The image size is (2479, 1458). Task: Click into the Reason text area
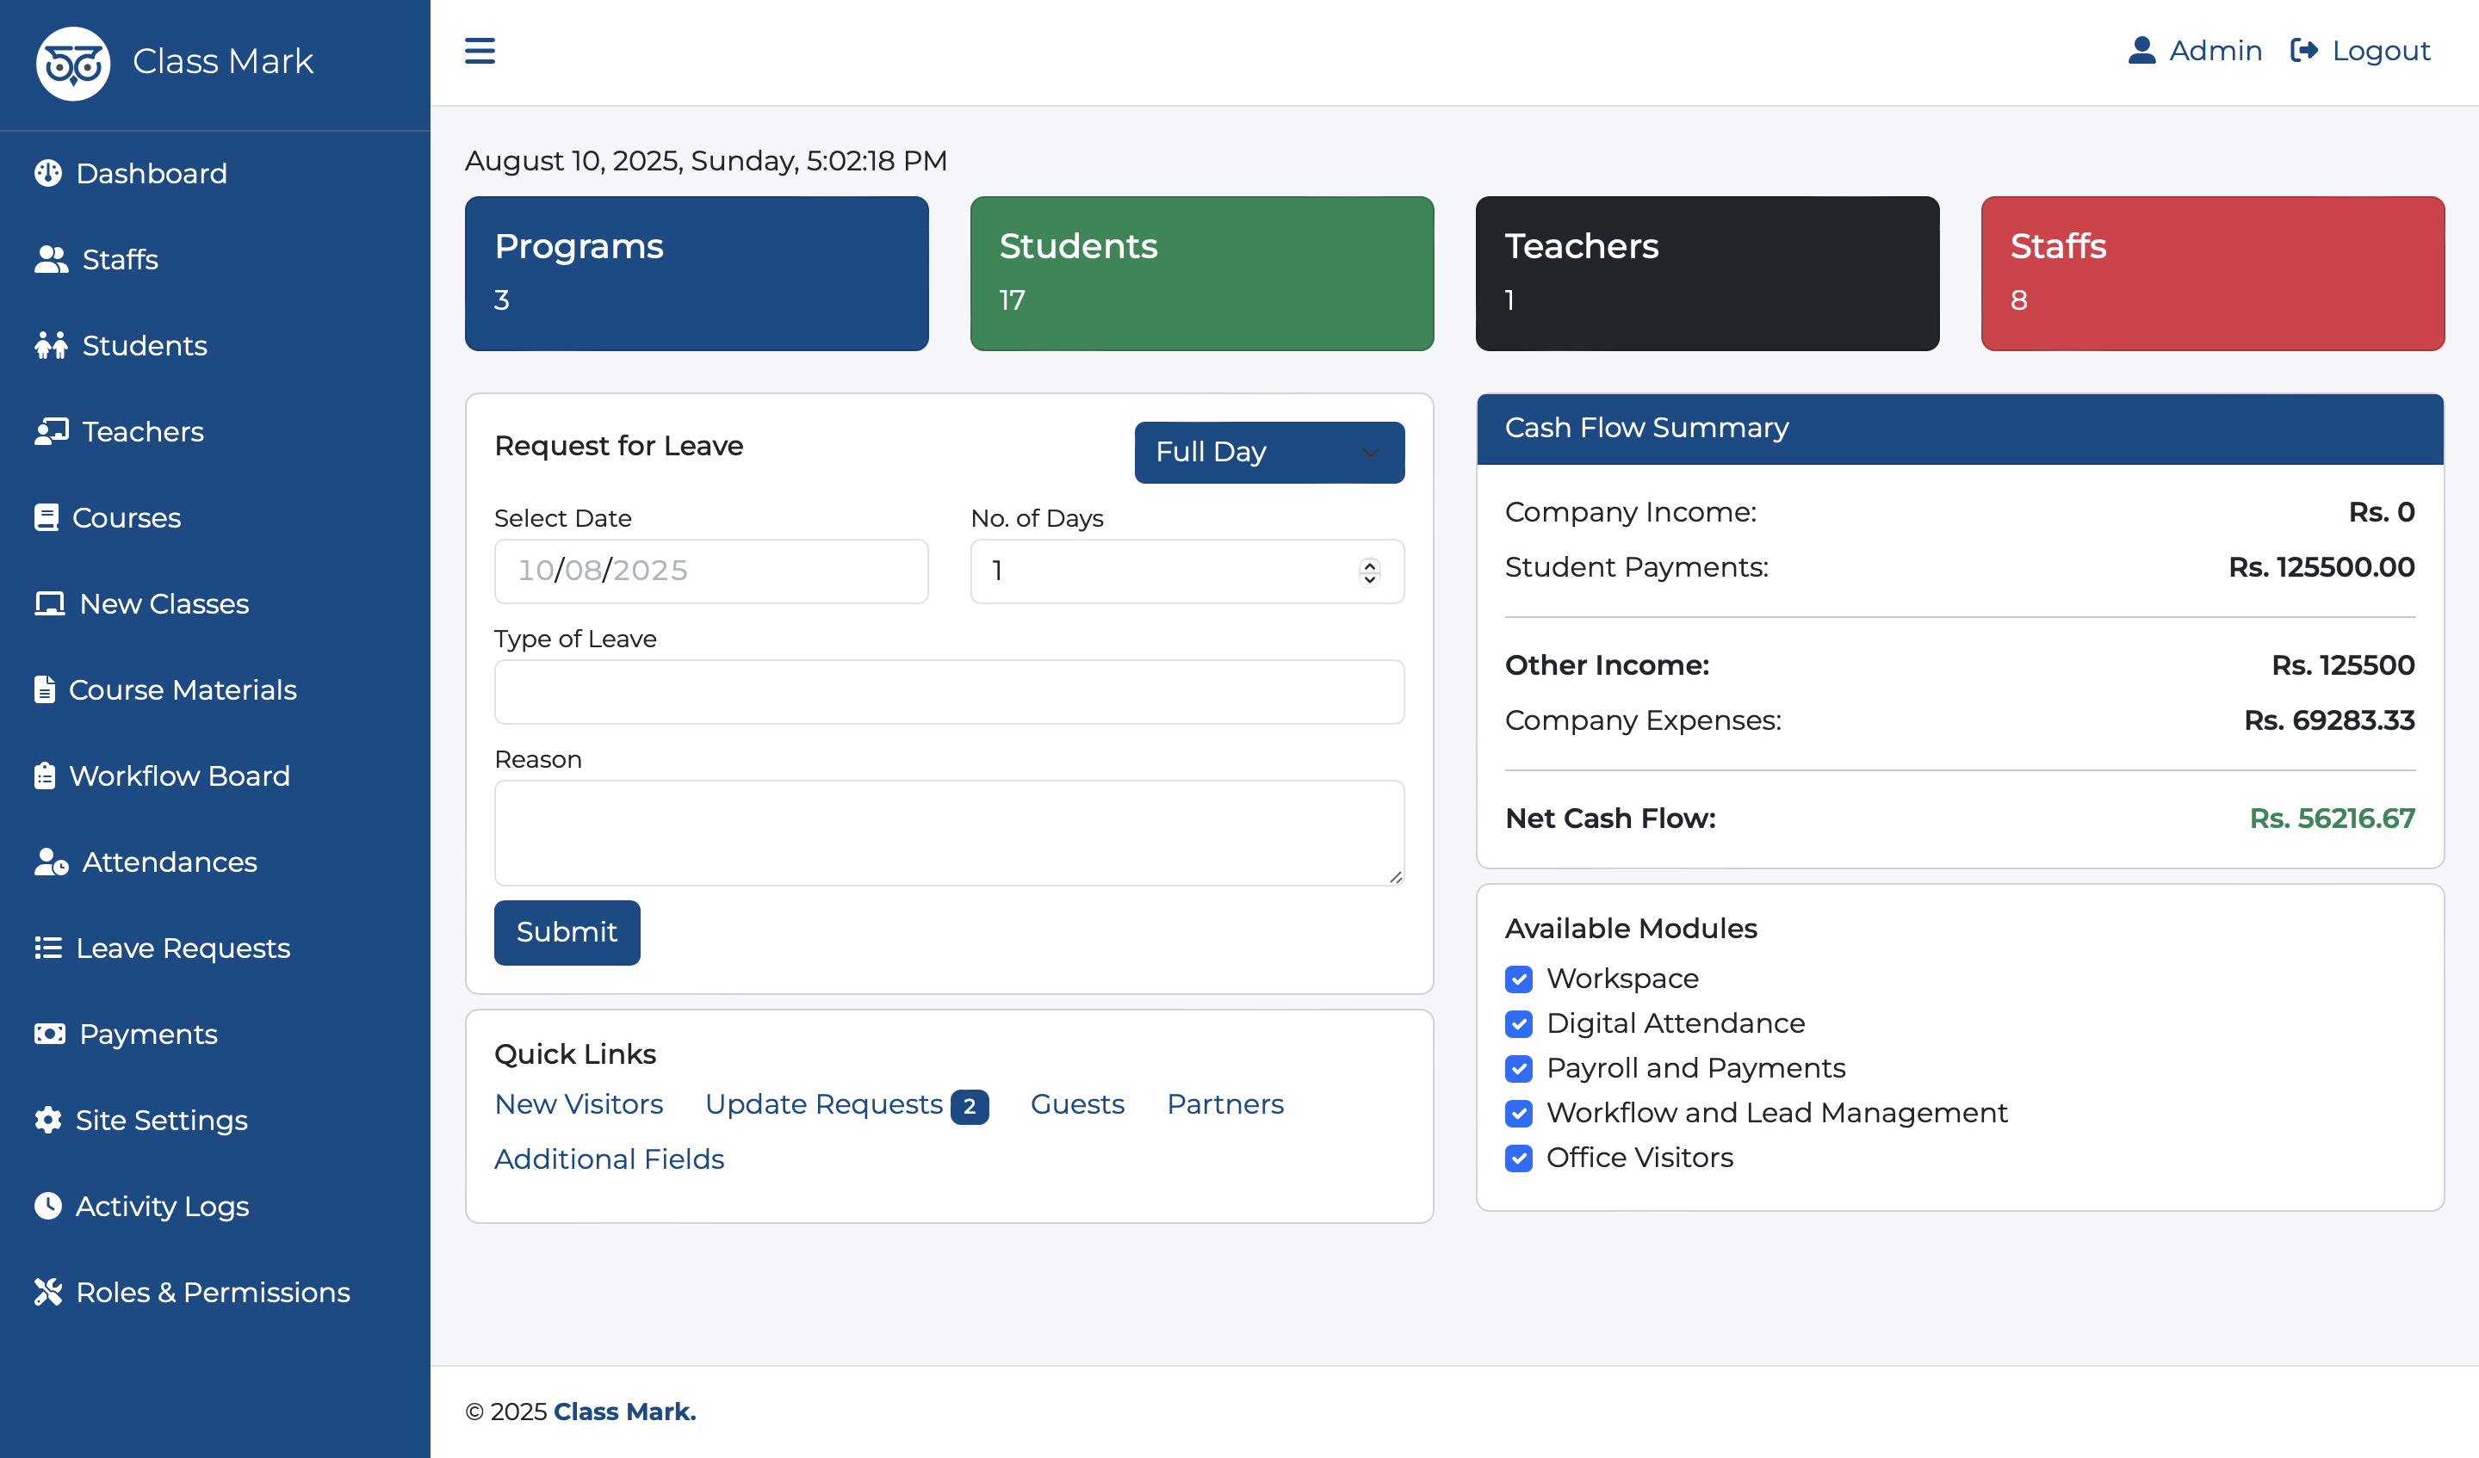pyautogui.click(x=948, y=831)
